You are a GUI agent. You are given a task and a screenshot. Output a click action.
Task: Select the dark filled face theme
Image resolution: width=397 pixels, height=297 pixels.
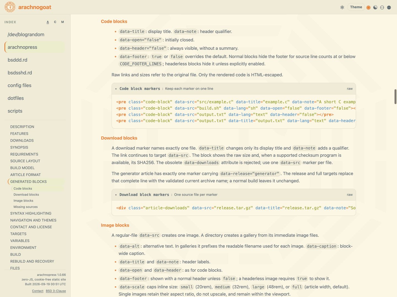click(x=389, y=7)
